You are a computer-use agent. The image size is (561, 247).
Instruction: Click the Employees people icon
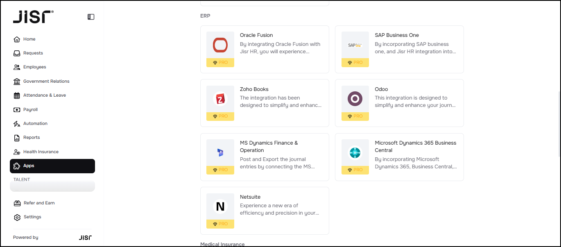click(17, 67)
